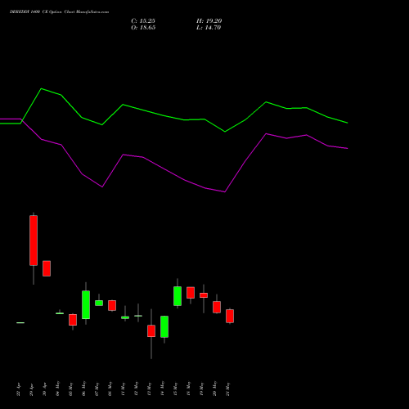Select the red candle for 18 May
The height and width of the screenshot is (409, 409).
(x=191, y=293)
